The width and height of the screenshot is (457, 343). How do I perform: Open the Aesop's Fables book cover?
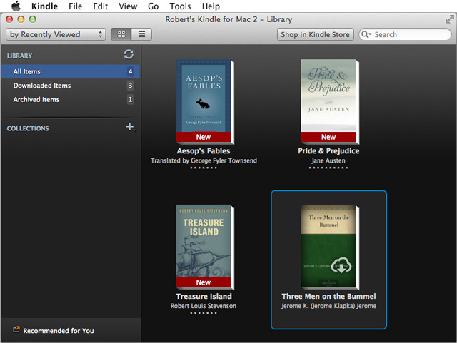coord(205,102)
